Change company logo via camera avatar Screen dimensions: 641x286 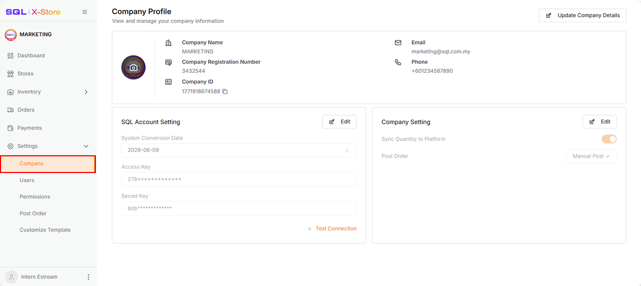tap(133, 67)
